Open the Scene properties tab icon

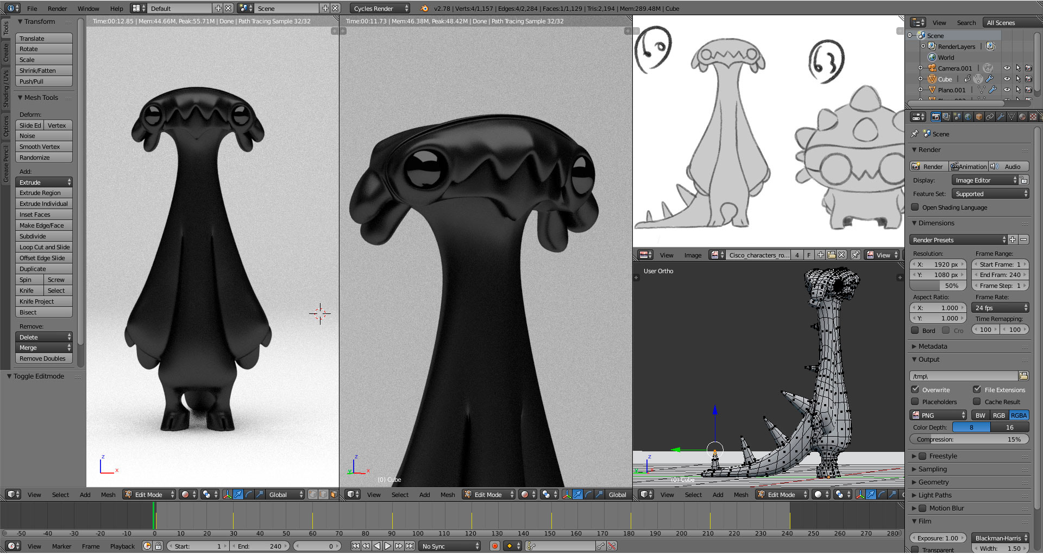click(957, 117)
